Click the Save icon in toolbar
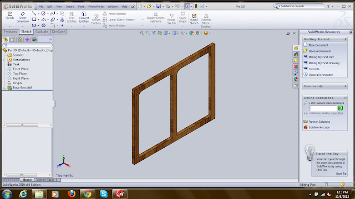This screenshot has height=199, width=355. pos(159,6)
